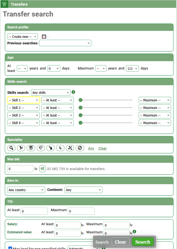The image size is (177, 249).
Task: Click the Clear button in floating bar
Action: click(x=121, y=242)
